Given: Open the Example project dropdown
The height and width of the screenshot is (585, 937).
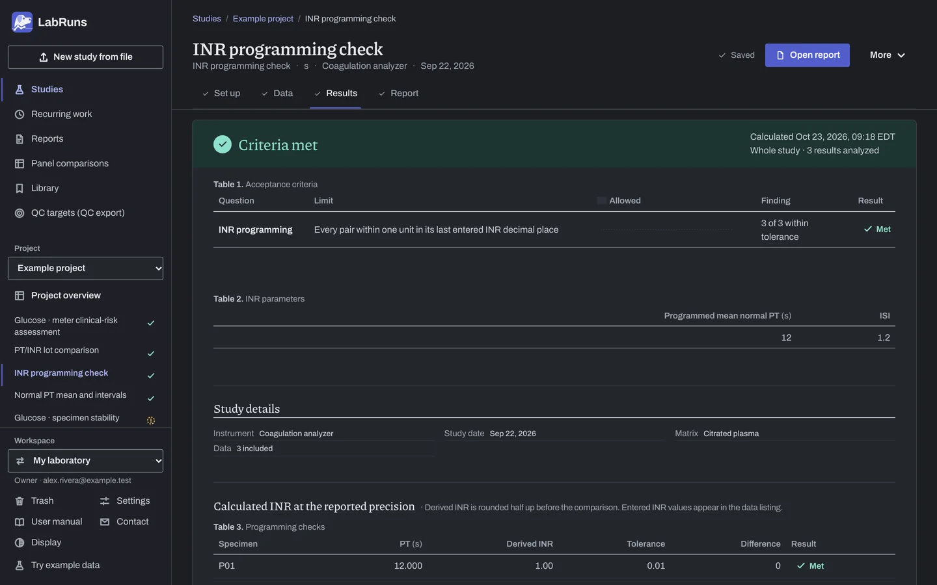Looking at the screenshot, I should coord(85,268).
